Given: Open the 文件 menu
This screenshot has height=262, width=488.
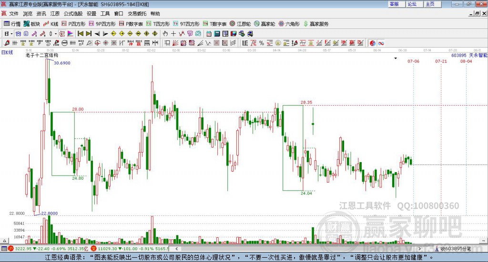Looking at the screenshot, I should [14, 14].
